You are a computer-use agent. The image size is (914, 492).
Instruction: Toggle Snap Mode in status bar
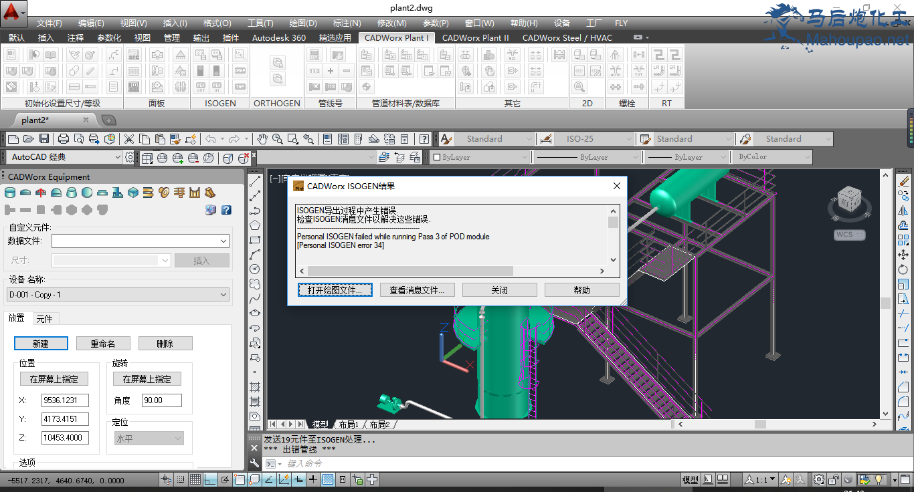180,479
